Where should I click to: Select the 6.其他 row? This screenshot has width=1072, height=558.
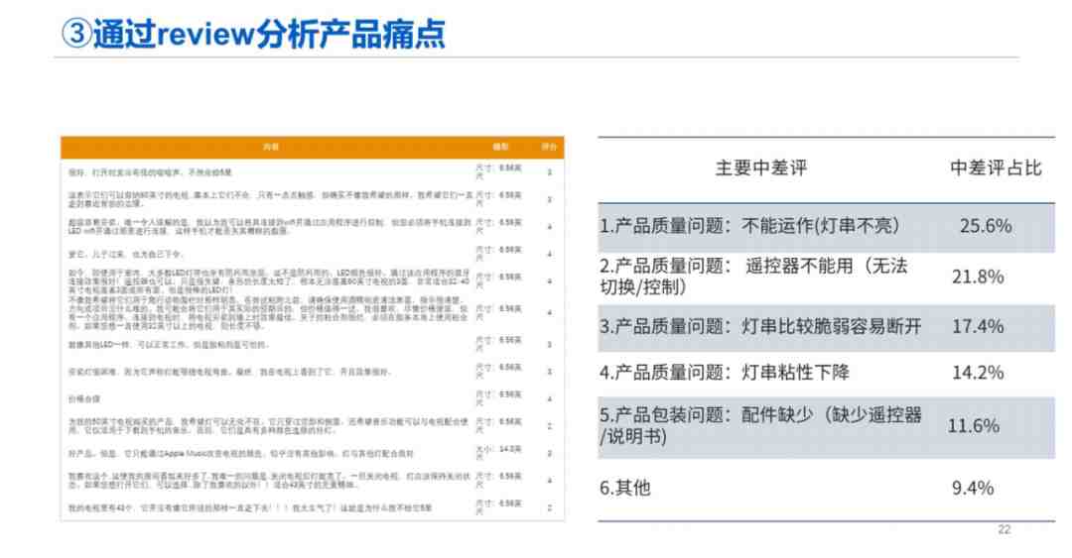tap(827, 489)
